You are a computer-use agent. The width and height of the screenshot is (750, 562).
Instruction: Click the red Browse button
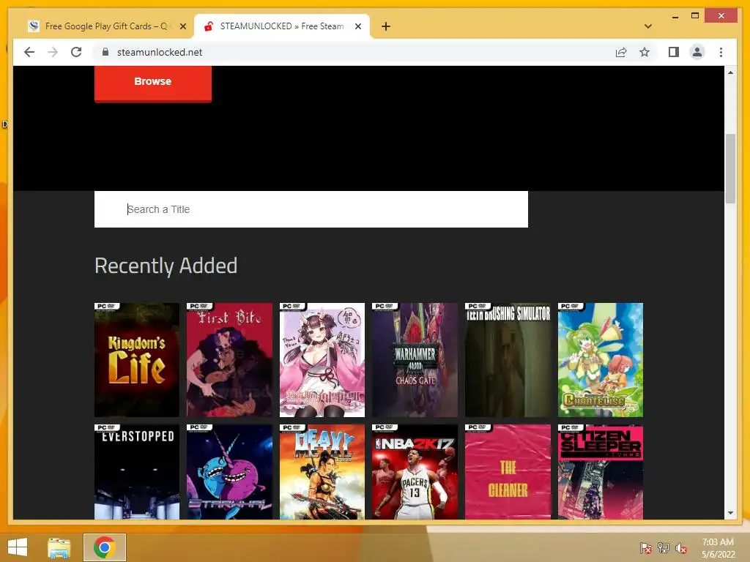pyautogui.click(x=152, y=83)
